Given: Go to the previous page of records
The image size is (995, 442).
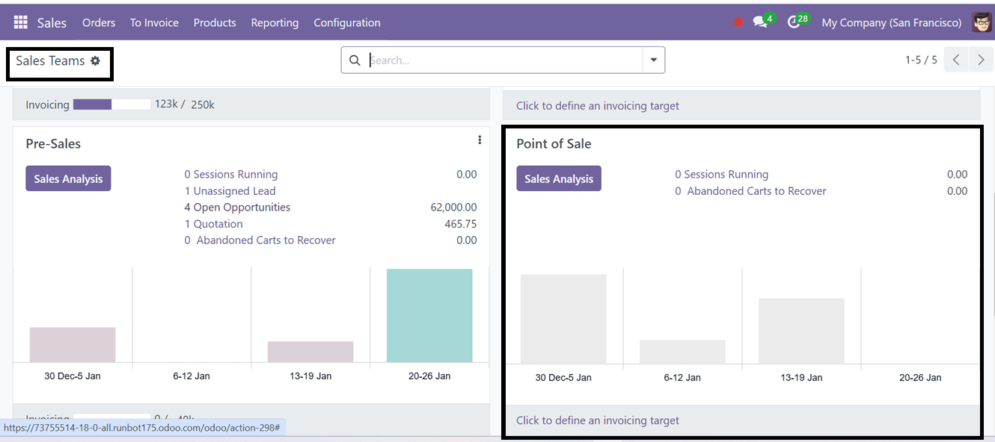Looking at the screenshot, I should click(x=956, y=60).
